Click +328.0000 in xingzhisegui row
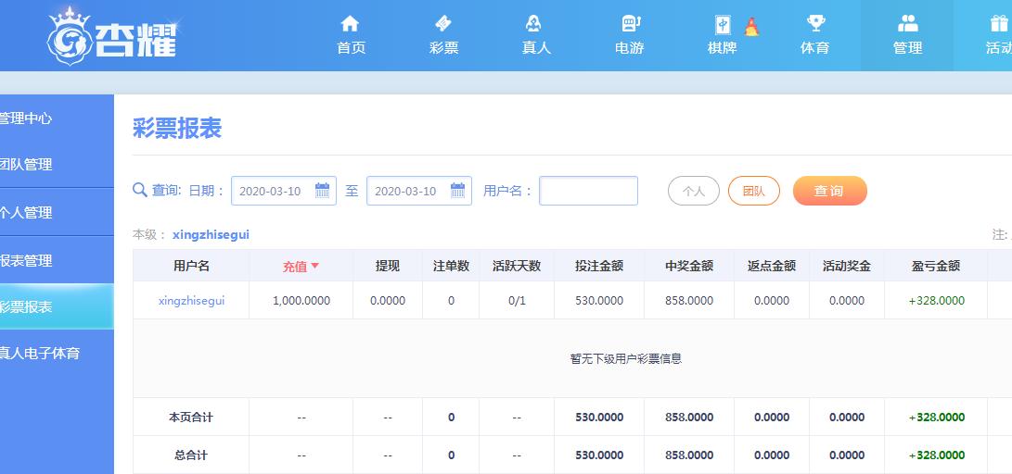Viewport: 1012px width, 474px height. pyautogui.click(x=937, y=301)
